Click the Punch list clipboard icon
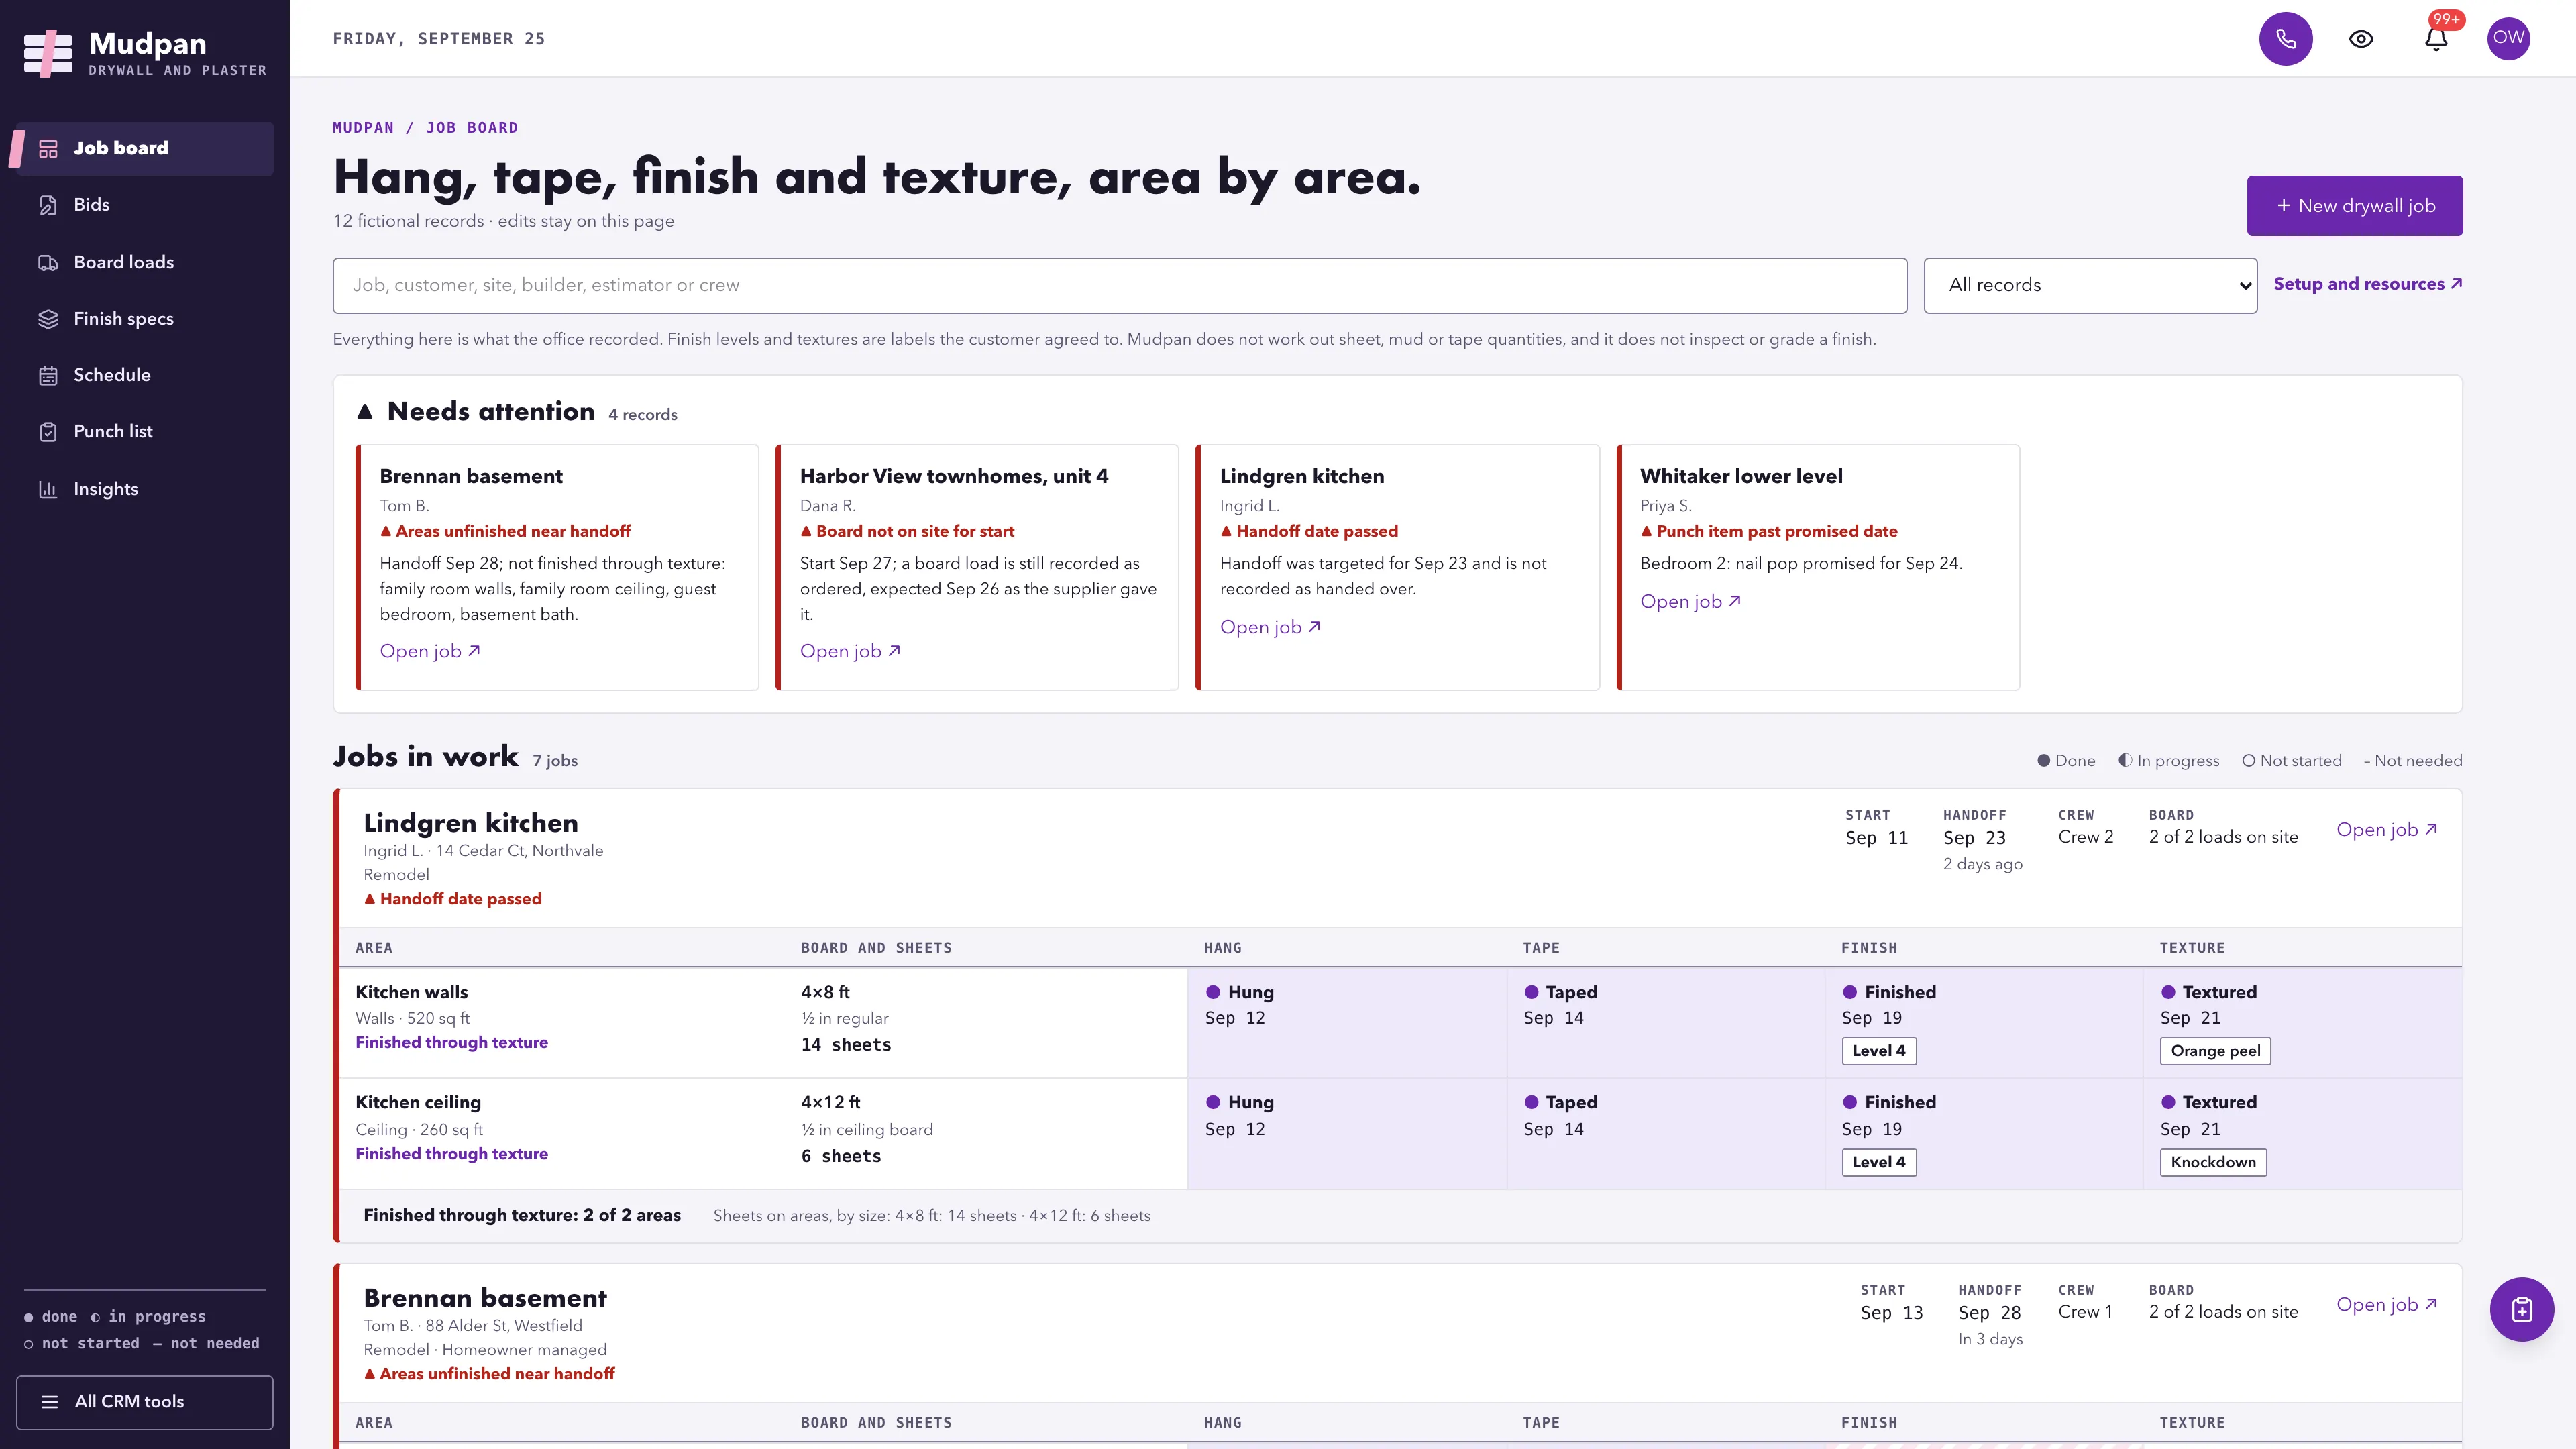This screenshot has height=1449, width=2576. (x=48, y=432)
